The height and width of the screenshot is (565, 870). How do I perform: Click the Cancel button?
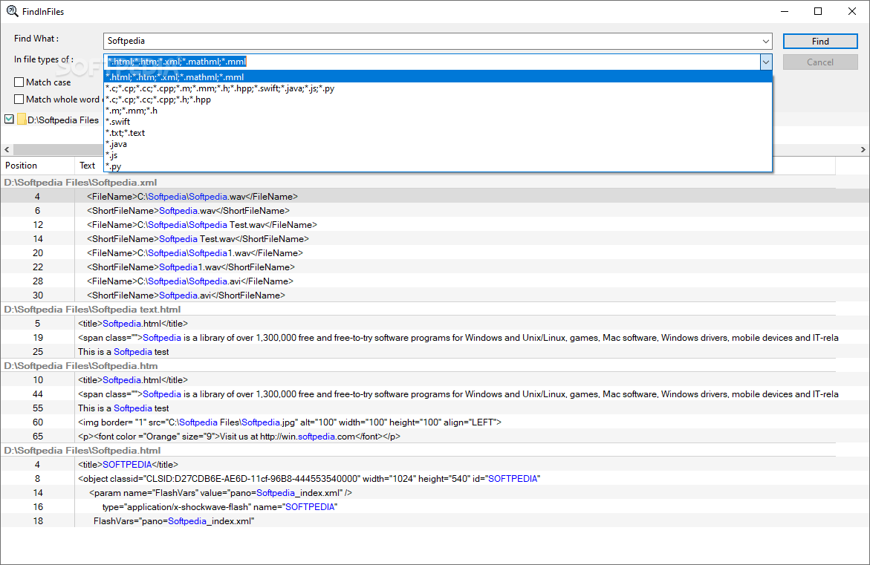coord(820,62)
